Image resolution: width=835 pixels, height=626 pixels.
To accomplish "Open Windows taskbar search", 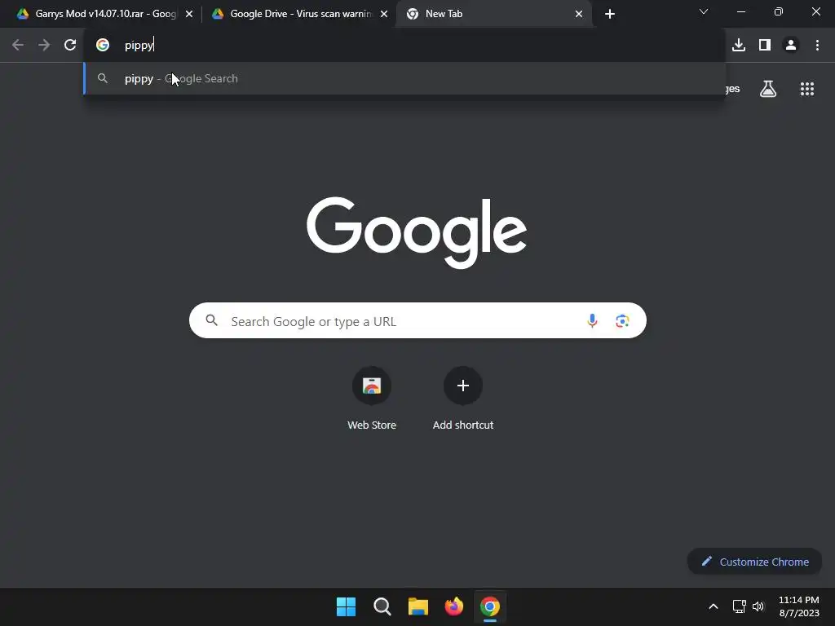I will (x=382, y=606).
